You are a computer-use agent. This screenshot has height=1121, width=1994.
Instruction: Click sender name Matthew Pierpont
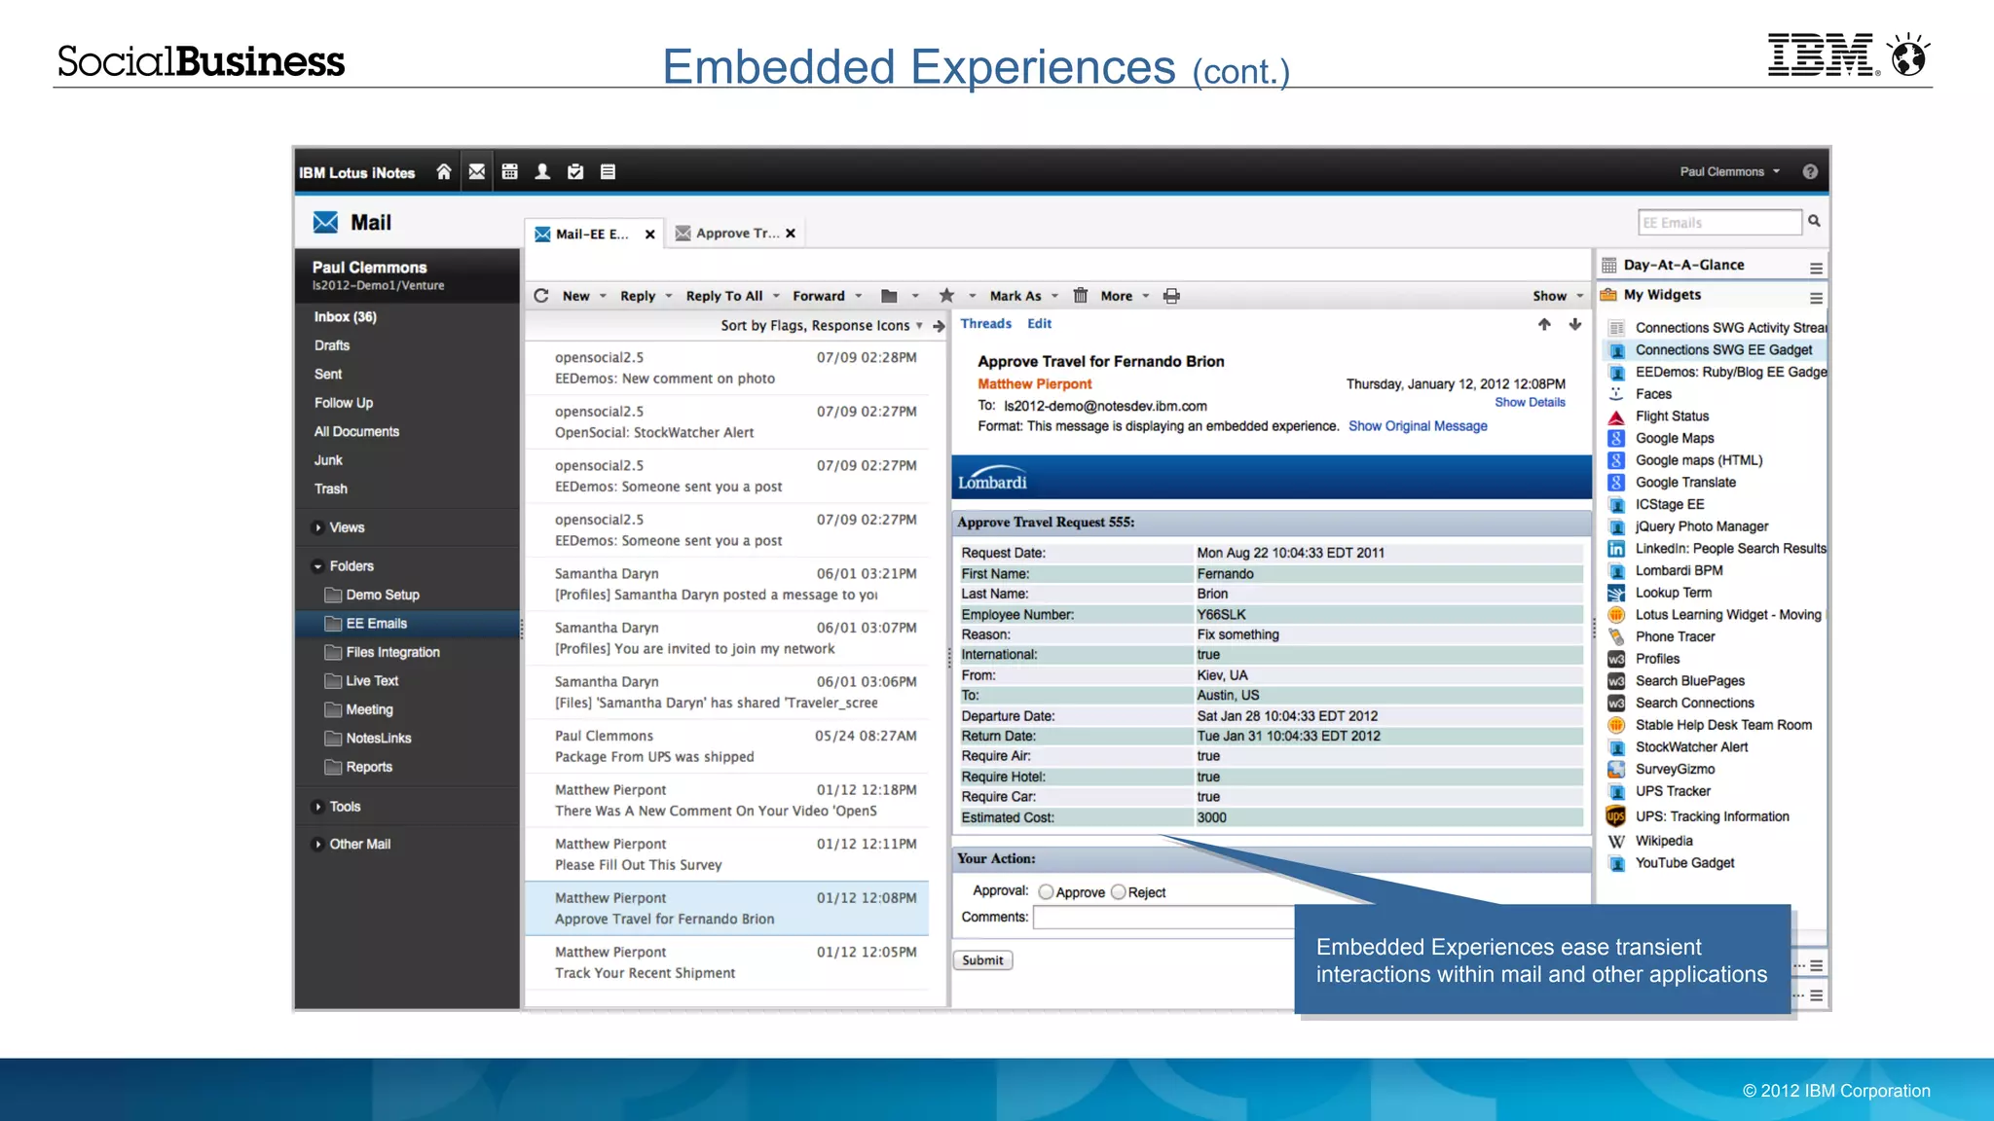[x=1034, y=384]
